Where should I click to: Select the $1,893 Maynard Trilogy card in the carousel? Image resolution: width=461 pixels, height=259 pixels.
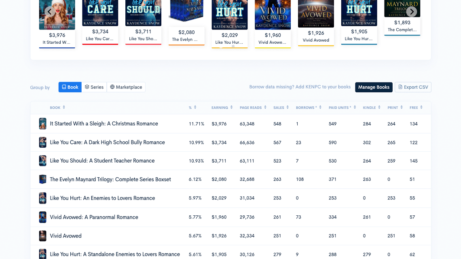pos(402,22)
